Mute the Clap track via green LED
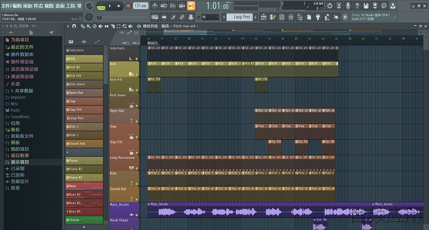 click(x=137, y=137)
